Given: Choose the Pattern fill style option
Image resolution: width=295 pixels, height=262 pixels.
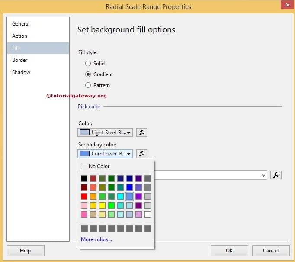Looking at the screenshot, I should [88, 85].
